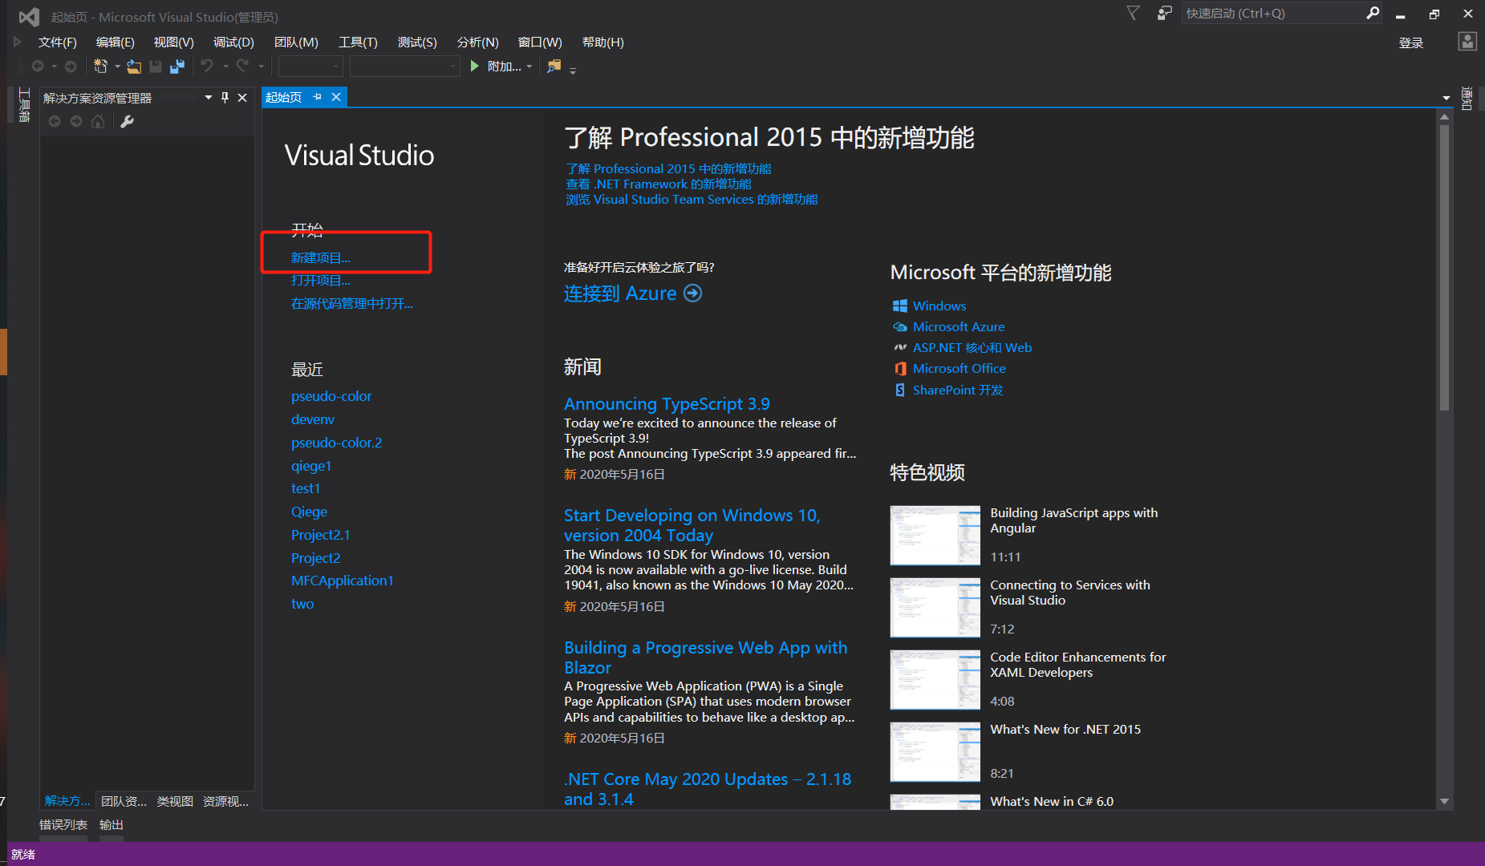
Task: Click the start page vertical scrollbar thumb
Action: pyautogui.click(x=1444, y=266)
